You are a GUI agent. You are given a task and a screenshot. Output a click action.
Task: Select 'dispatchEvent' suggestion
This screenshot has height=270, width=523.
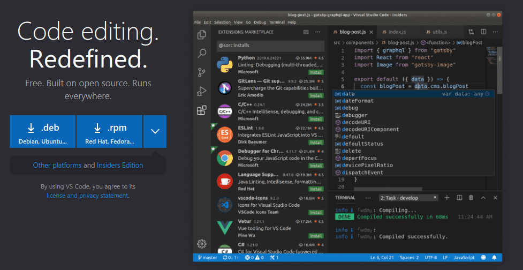[x=413, y=172]
